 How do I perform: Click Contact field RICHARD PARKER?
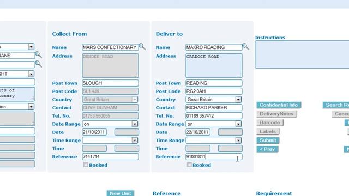point(214,108)
